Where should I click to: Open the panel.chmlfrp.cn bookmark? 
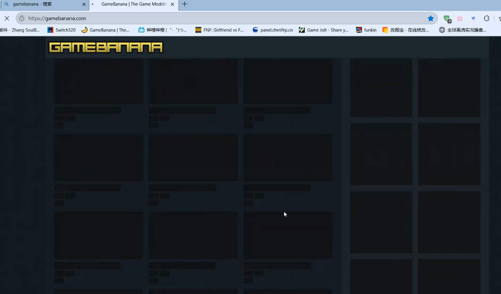click(x=272, y=30)
